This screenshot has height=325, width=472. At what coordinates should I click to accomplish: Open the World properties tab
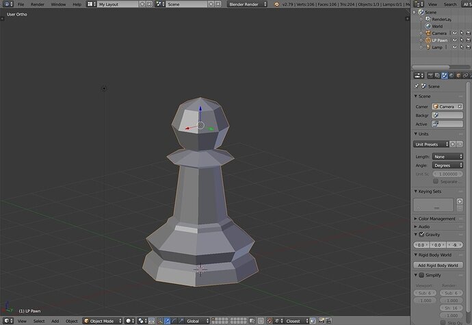pyautogui.click(x=451, y=75)
